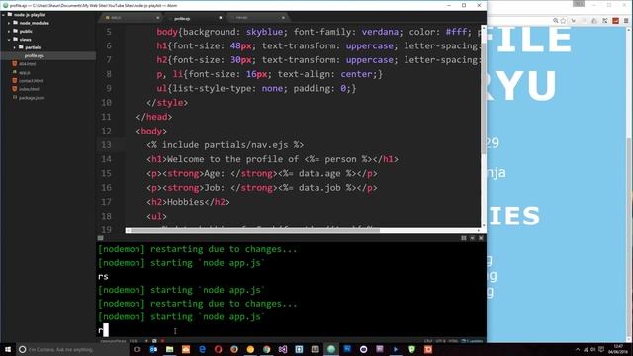
Task: Switch to the profile.ejs editor tab
Action: tap(194, 18)
